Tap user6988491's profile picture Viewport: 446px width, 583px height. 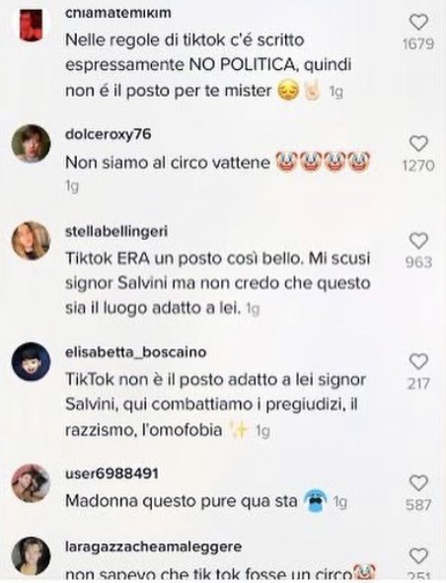(x=31, y=483)
